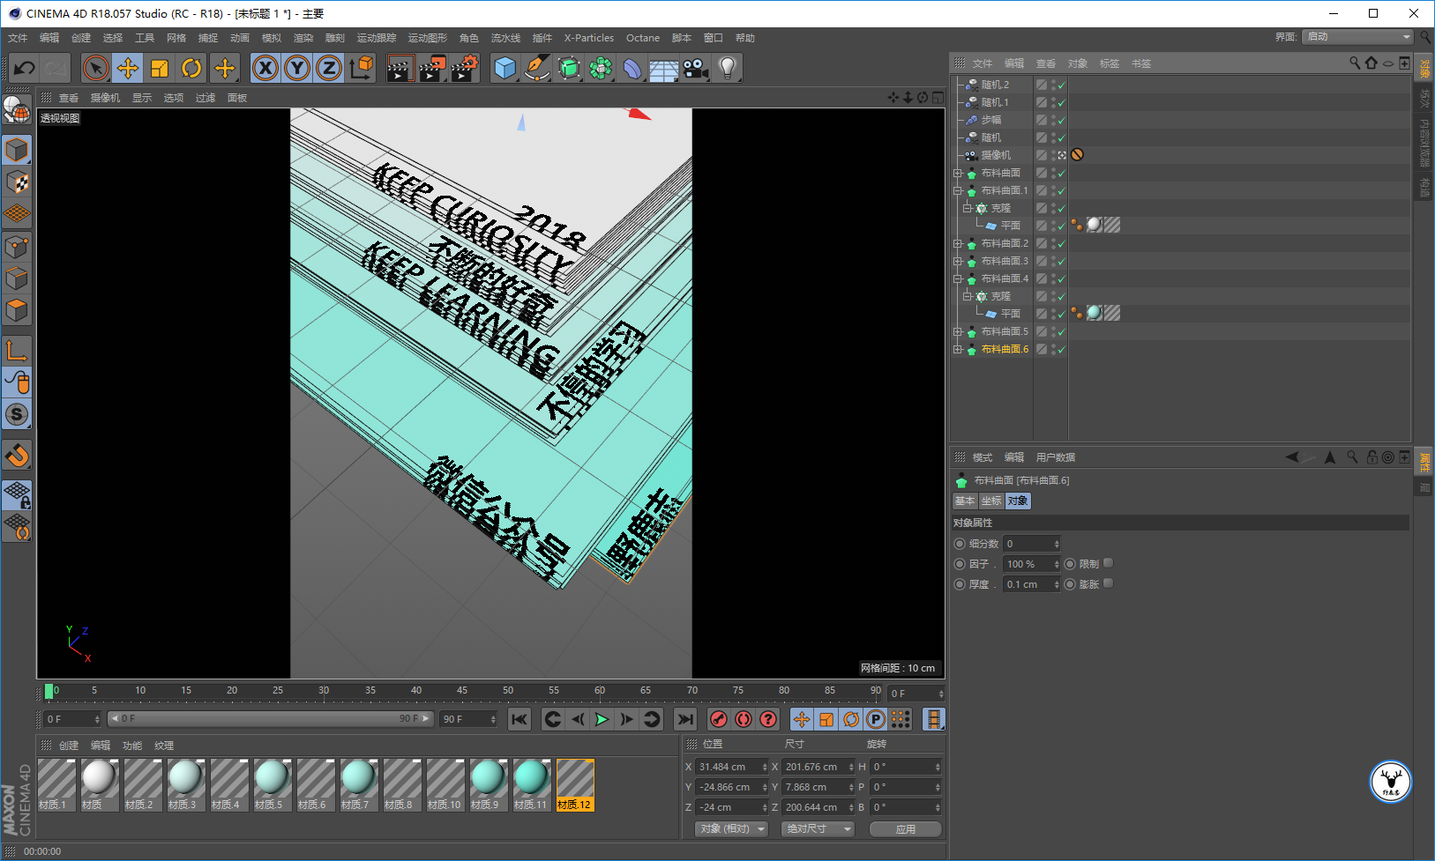
Task: Switch to Texture mode
Action: coord(17,182)
